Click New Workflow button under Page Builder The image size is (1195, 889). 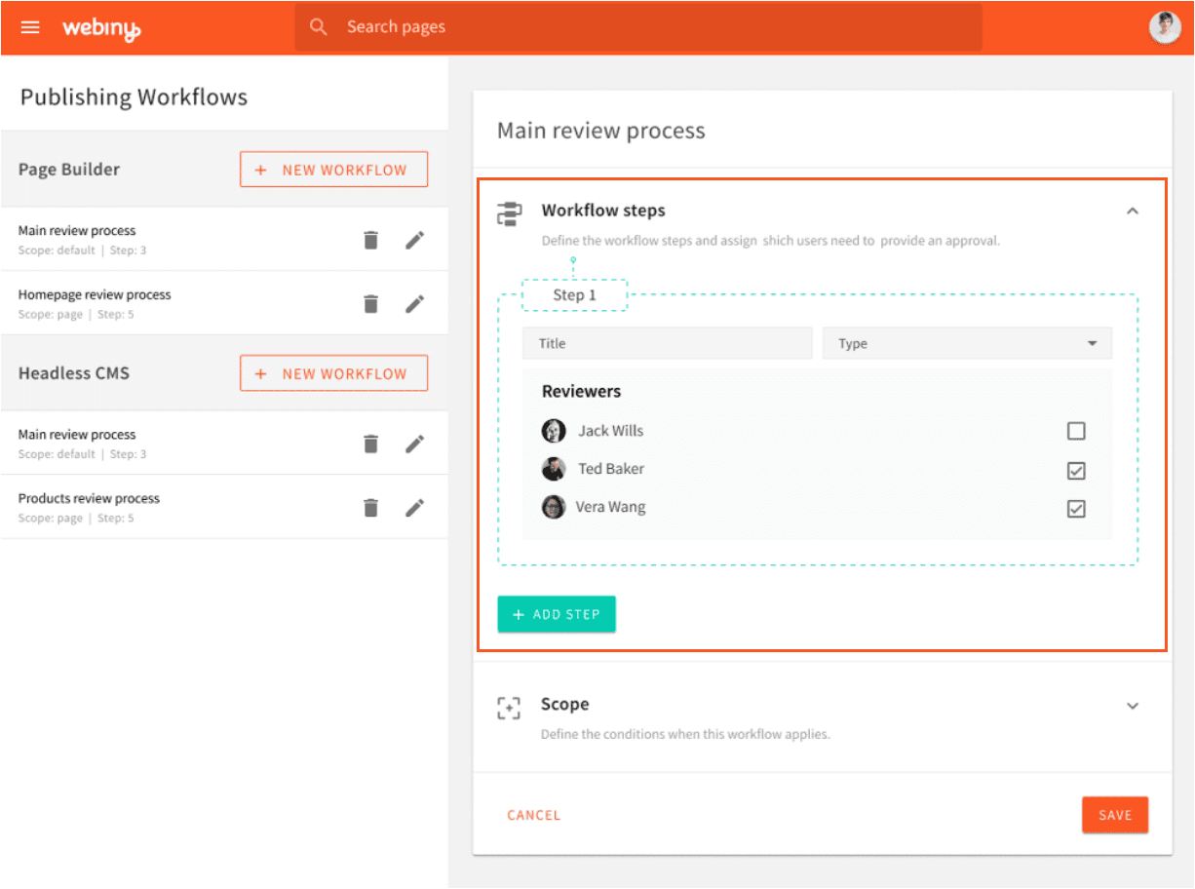point(333,170)
